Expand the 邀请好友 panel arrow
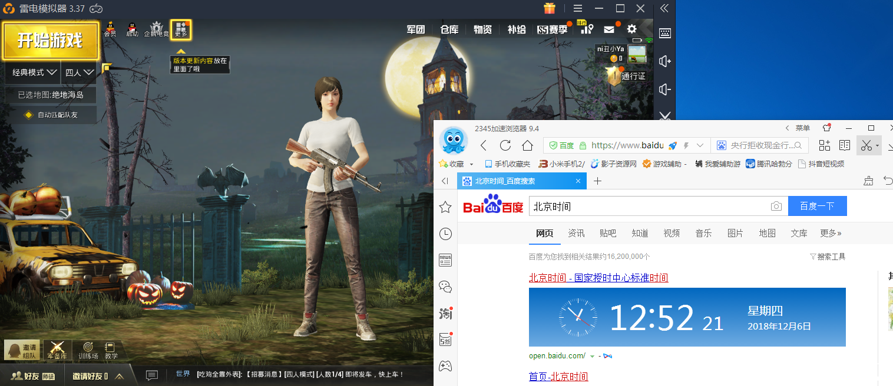Screen dimensions: 893x386 [120, 376]
